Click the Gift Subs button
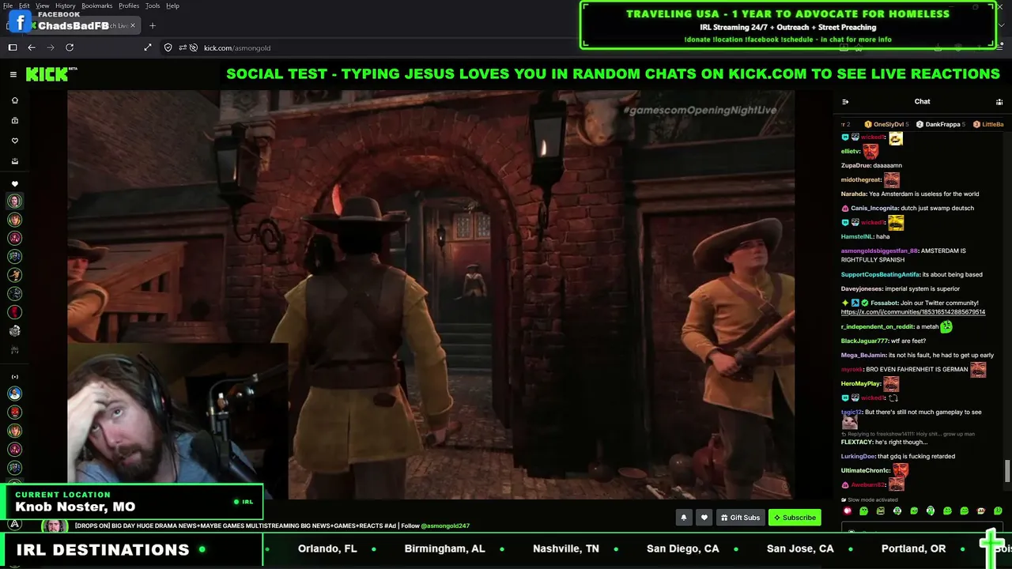Image resolution: width=1012 pixels, height=569 pixels. click(740, 518)
